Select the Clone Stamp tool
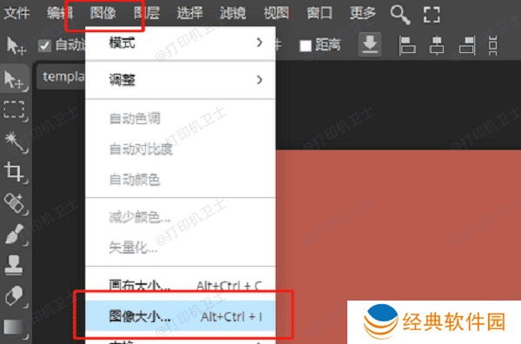Viewport: 521px width, 344px height. pos(15,265)
